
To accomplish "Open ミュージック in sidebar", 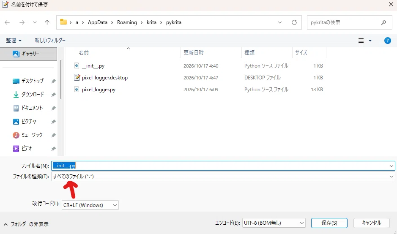I will pos(27,135).
